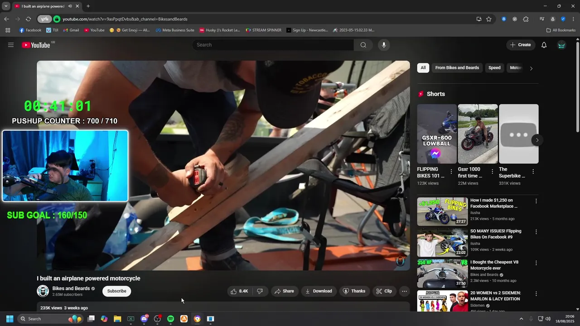The width and height of the screenshot is (580, 326).
Task: Click the Bikes and Beards channel avatar
Action: tap(43, 291)
